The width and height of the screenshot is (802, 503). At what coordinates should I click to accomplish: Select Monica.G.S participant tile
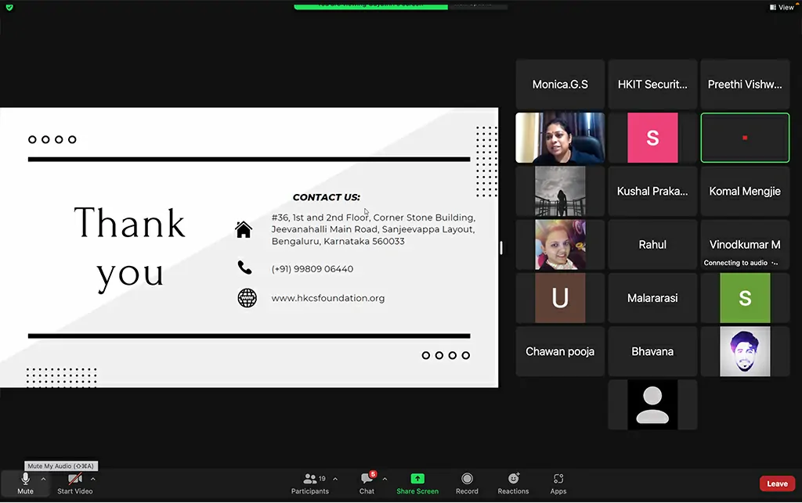(x=560, y=84)
